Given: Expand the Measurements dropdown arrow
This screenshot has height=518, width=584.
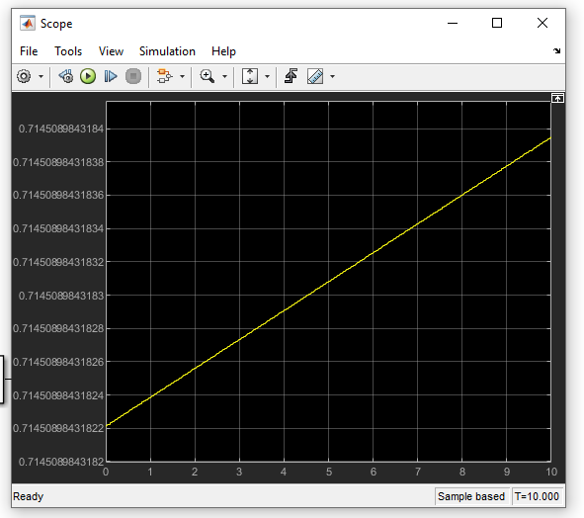Looking at the screenshot, I should point(332,77).
